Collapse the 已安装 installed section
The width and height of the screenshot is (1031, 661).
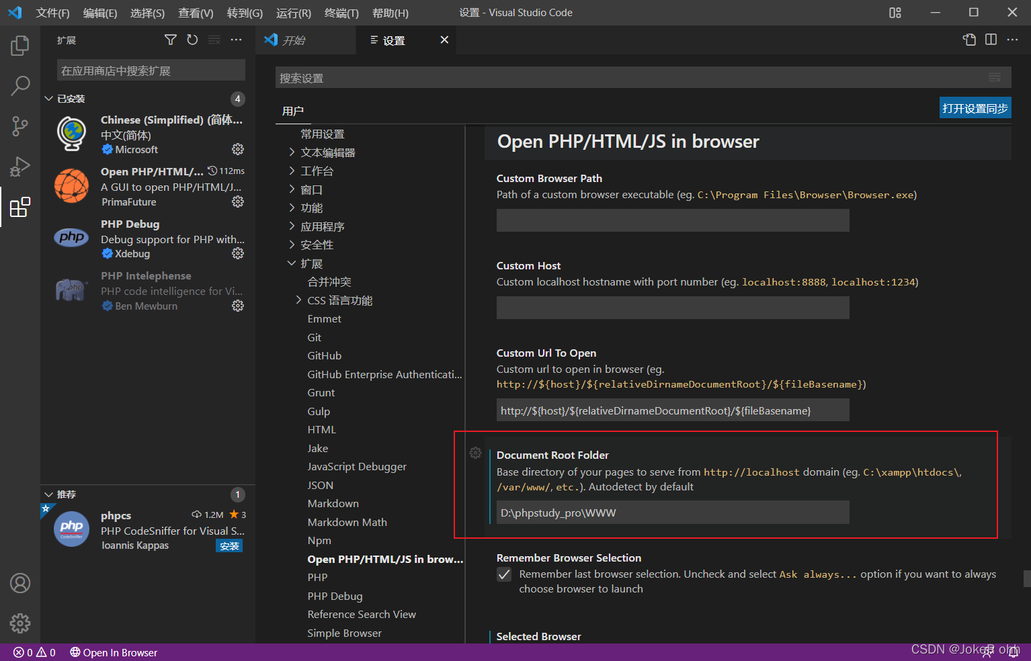(x=49, y=99)
